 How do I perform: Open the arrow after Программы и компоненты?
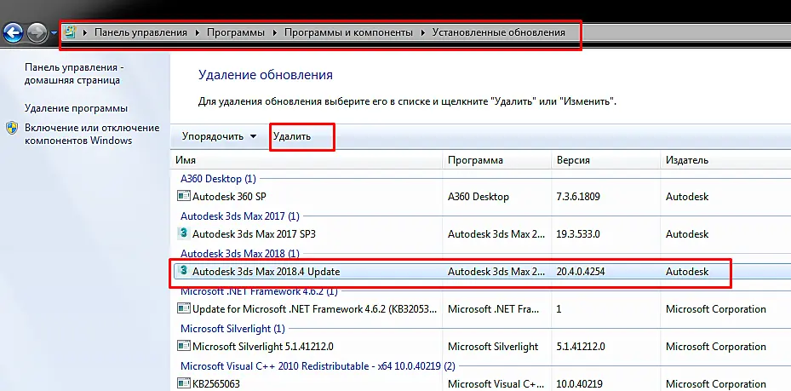click(422, 32)
